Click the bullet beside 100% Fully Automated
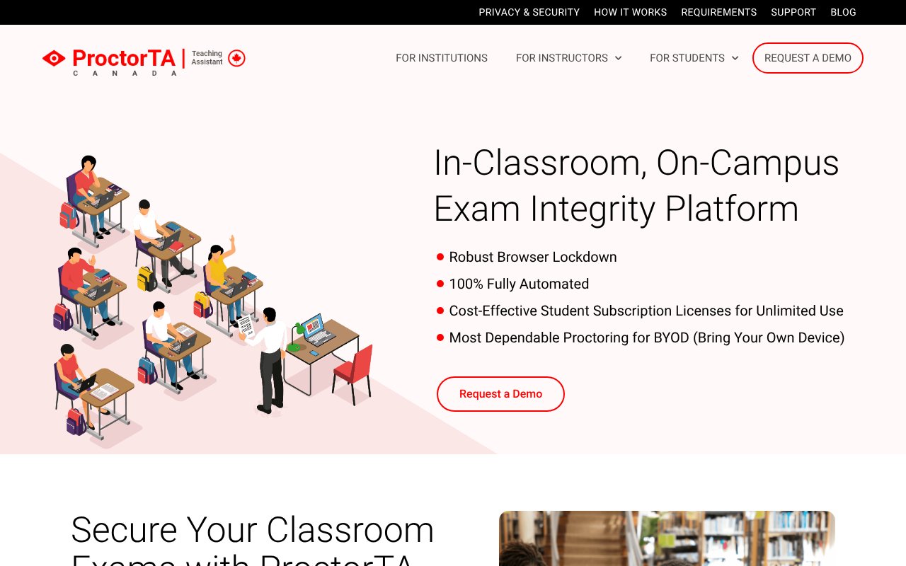The height and width of the screenshot is (566, 906). pyautogui.click(x=439, y=284)
